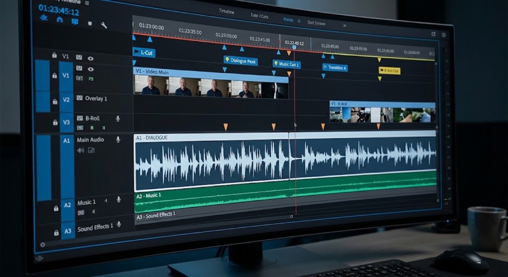This screenshot has height=277, width=508.
Task: Open the Timeline panel menu at top left
Action: (x=87, y=3)
